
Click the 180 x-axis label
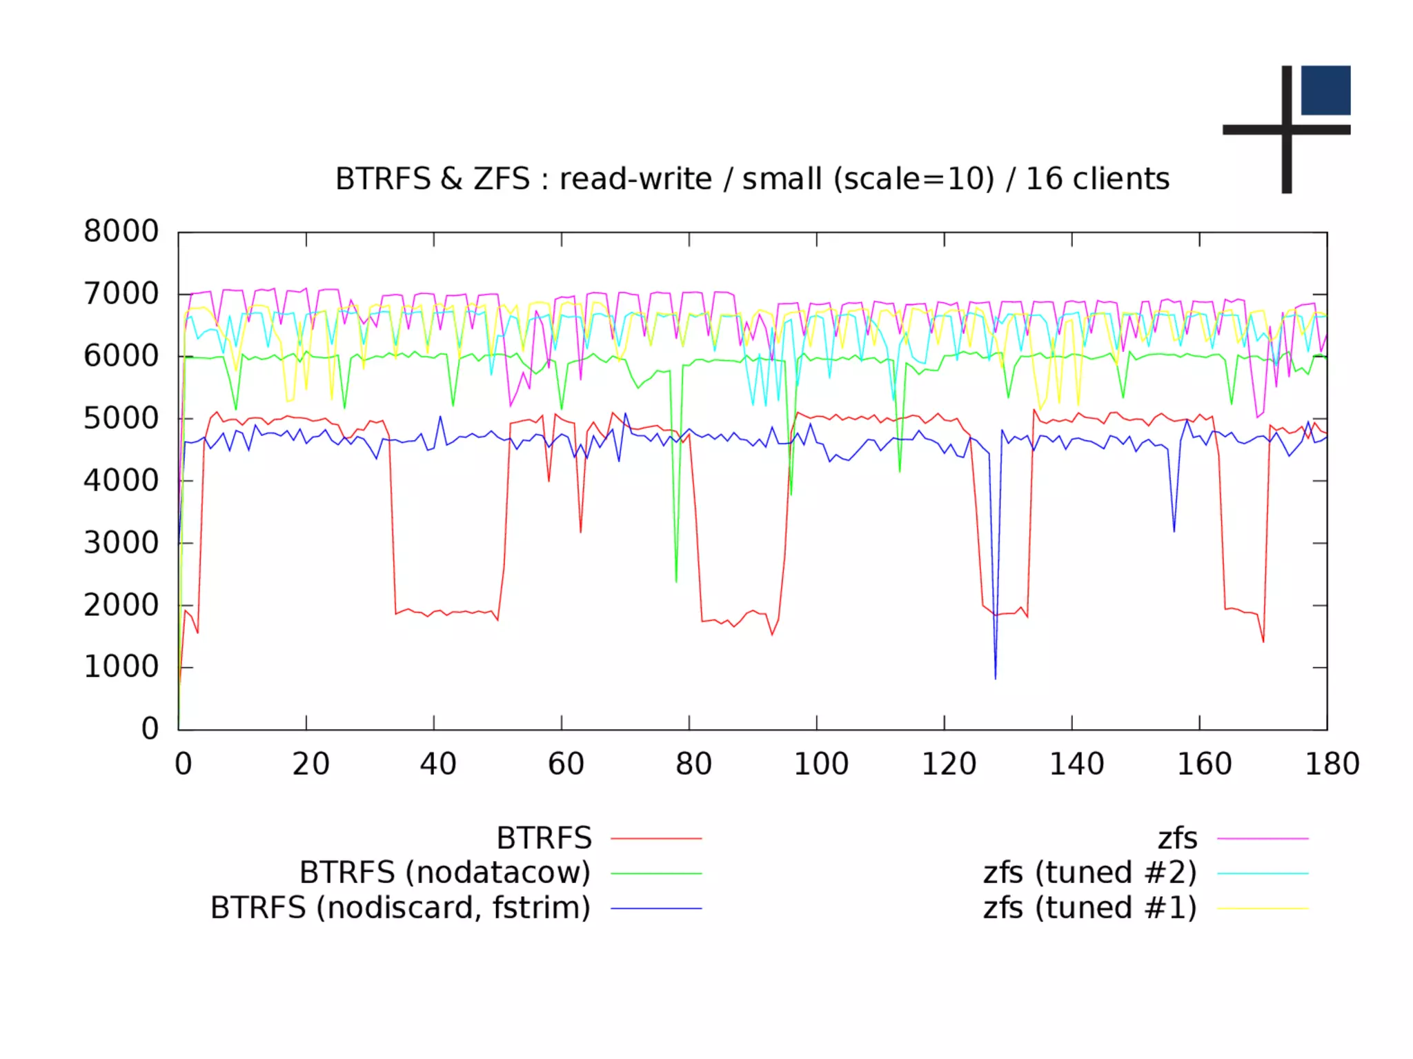click(1332, 764)
